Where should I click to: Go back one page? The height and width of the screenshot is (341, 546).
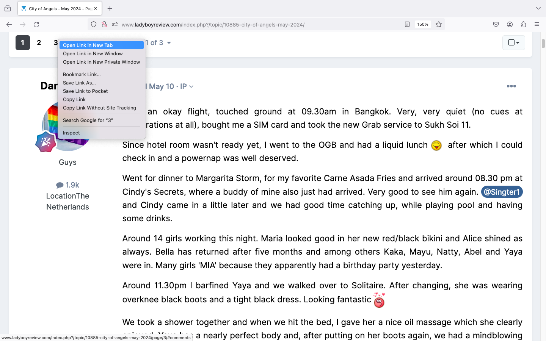coord(9,24)
